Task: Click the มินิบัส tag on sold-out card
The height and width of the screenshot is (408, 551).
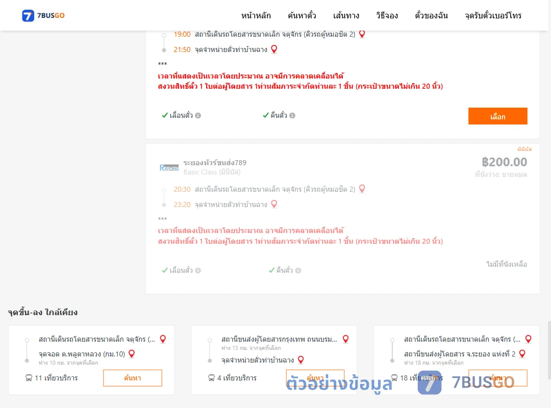Action: tap(524, 149)
